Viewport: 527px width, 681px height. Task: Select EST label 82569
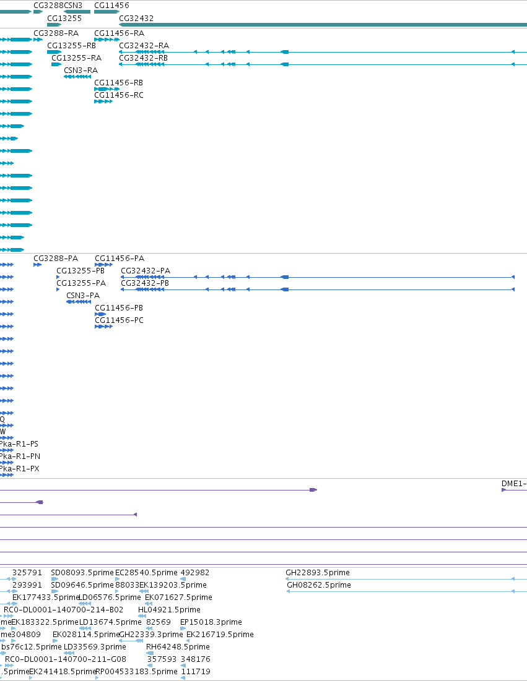click(159, 622)
